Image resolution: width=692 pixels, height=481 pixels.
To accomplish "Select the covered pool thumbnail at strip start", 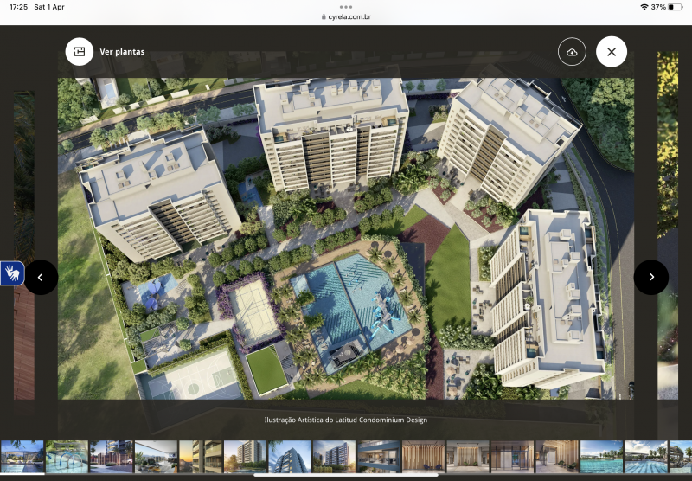I will [x=22, y=457].
